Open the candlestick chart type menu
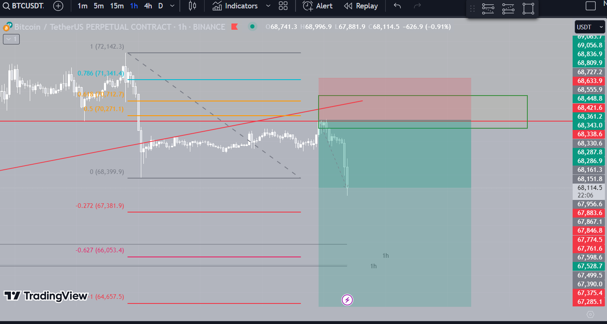The height and width of the screenshot is (324, 607). [x=192, y=6]
